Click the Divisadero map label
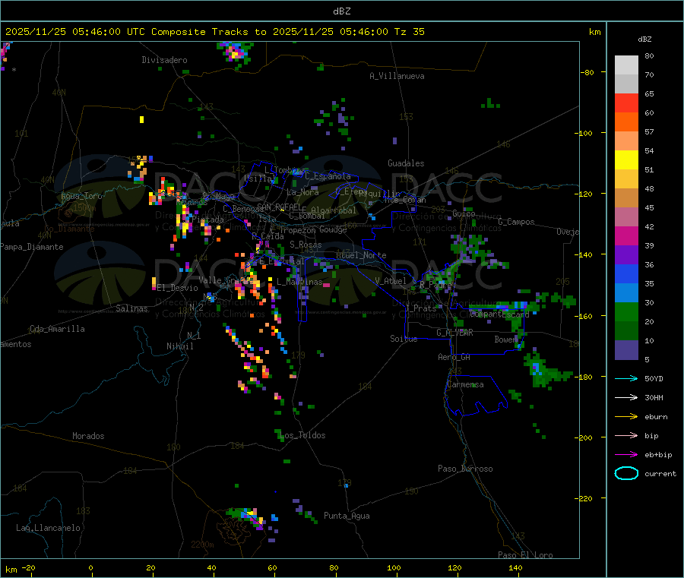 [164, 60]
